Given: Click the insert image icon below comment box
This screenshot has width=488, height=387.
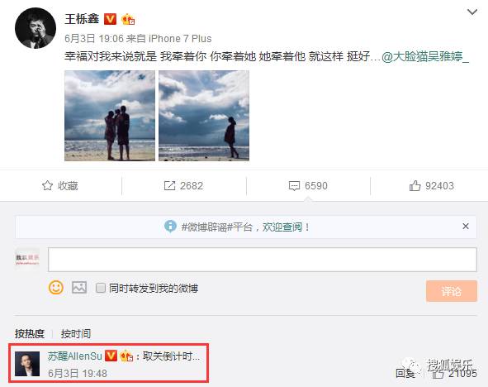Looking at the screenshot, I should tap(79, 287).
